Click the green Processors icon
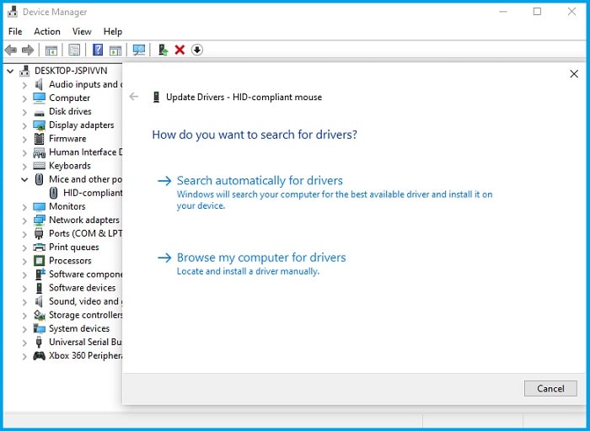Viewport: 590px width, 431px height. pyautogui.click(x=39, y=260)
